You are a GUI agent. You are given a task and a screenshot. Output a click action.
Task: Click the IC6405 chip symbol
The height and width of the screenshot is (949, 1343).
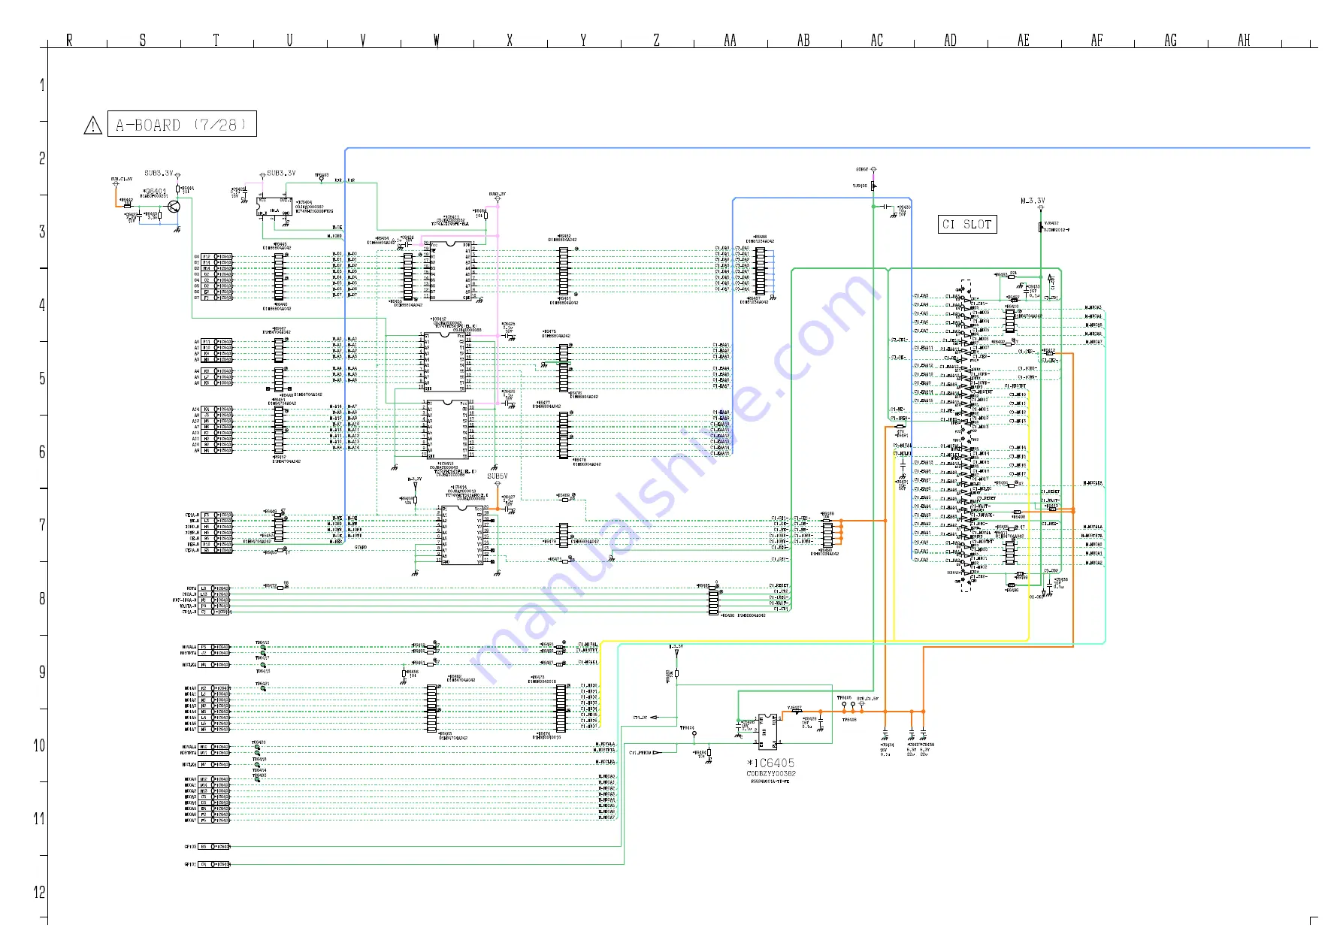tap(767, 731)
